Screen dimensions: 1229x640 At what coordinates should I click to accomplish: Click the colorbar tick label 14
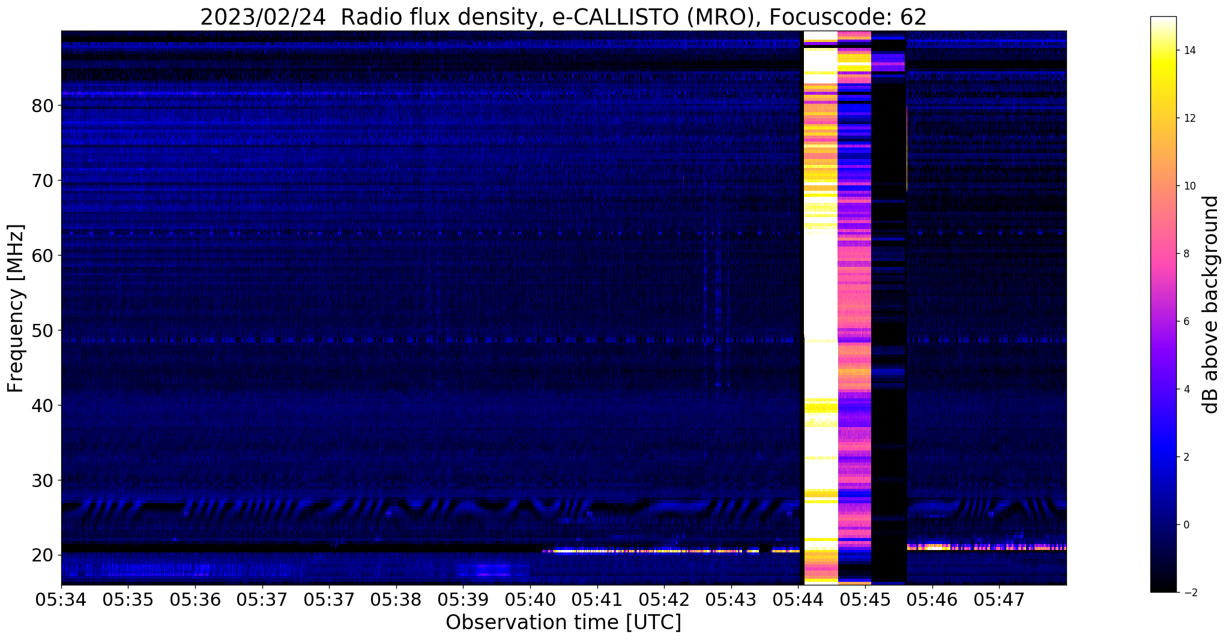click(x=1189, y=50)
